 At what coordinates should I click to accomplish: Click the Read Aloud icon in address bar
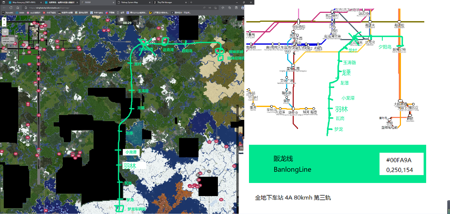click(204, 8)
